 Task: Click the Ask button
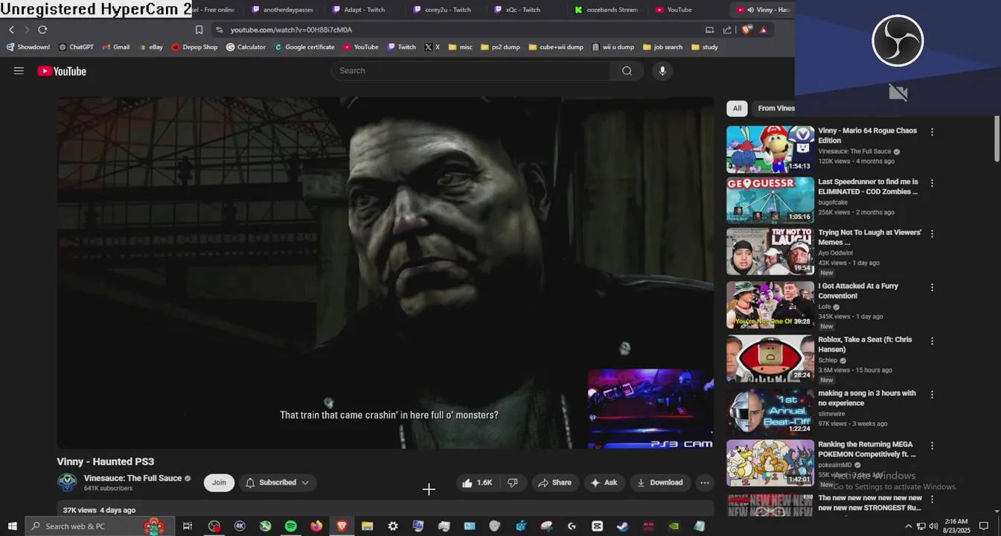coord(604,482)
